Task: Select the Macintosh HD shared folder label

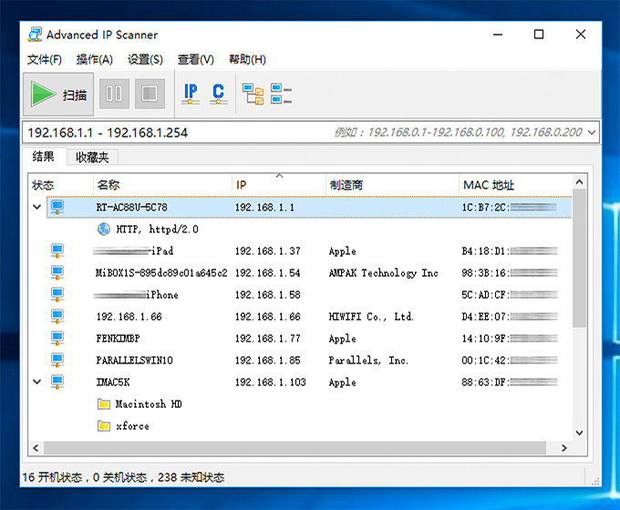Action: click(x=149, y=404)
